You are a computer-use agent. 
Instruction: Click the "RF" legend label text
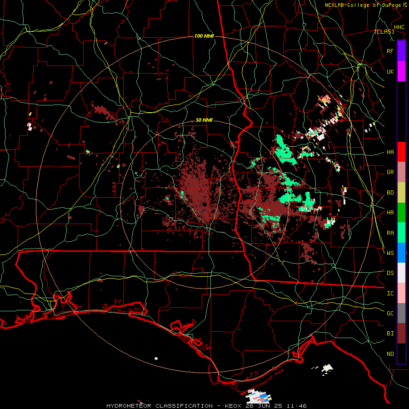point(390,51)
